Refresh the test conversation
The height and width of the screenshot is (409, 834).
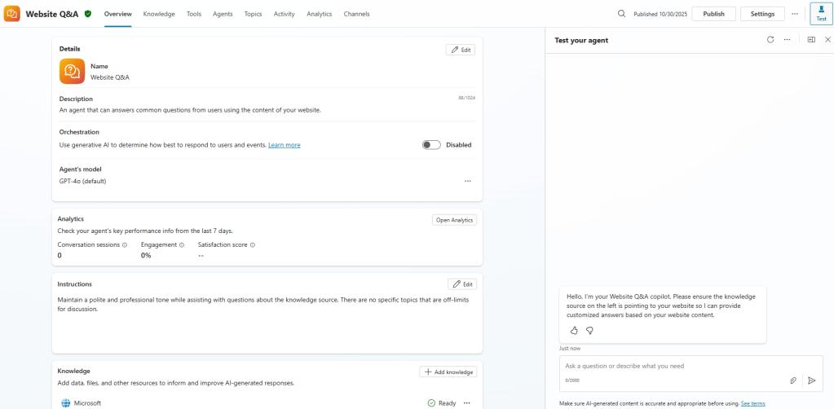click(x=770, y=40)
